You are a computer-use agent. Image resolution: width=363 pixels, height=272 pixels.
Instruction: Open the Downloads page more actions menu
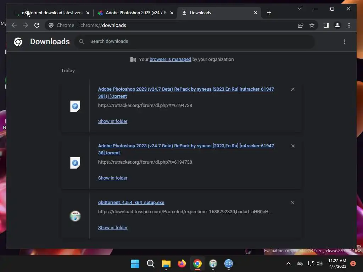345,42
